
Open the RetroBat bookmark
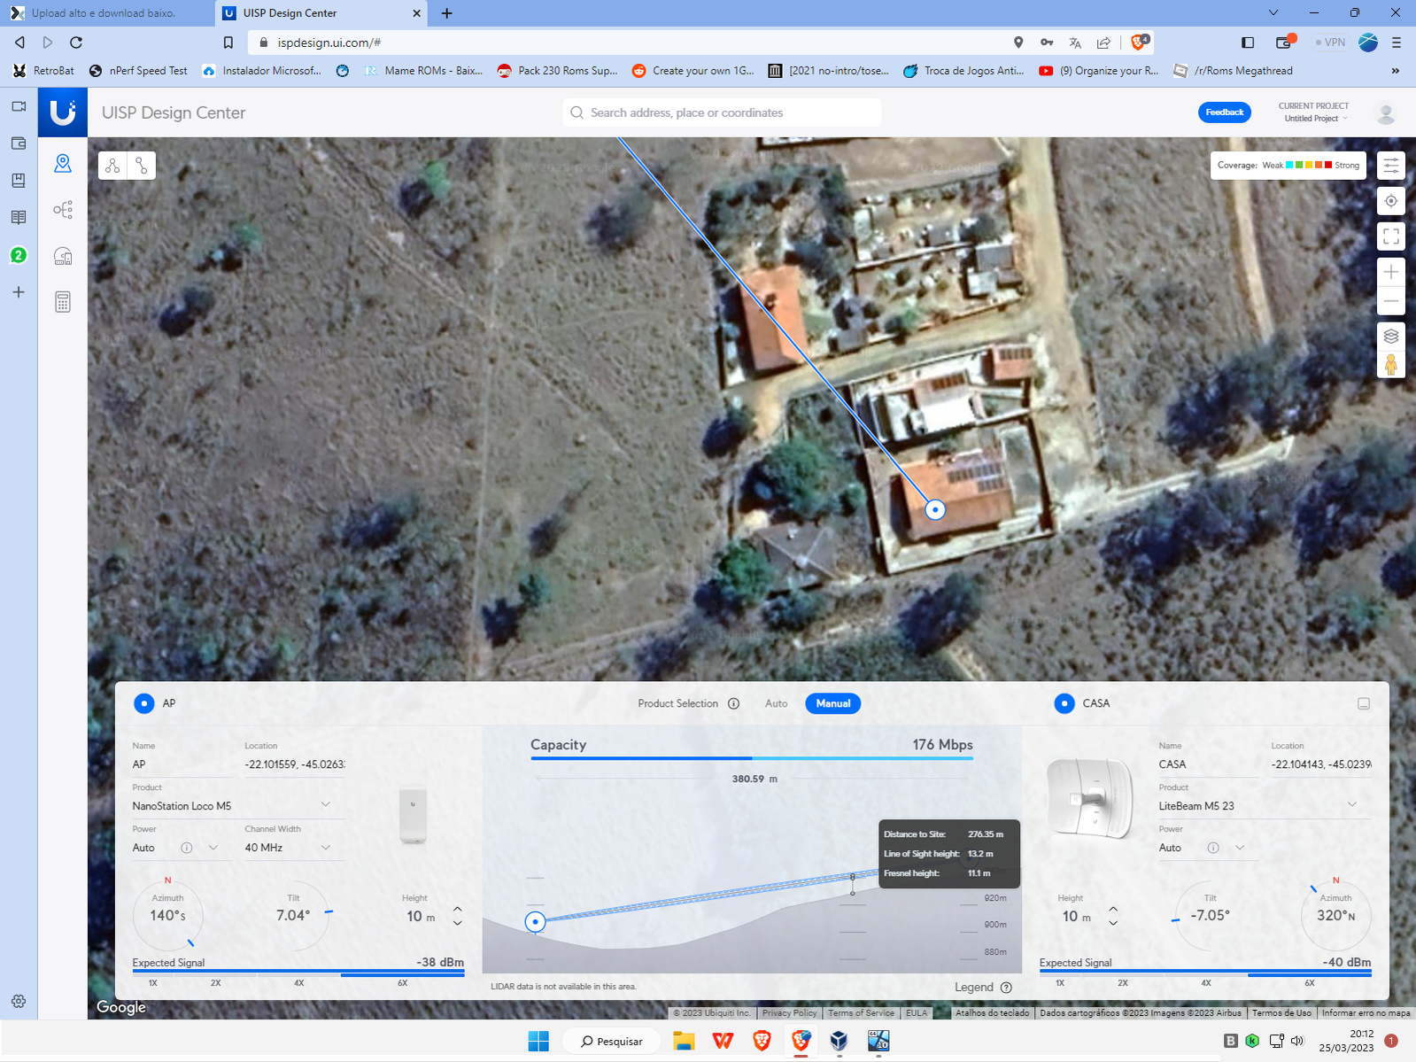coord(43,71)
